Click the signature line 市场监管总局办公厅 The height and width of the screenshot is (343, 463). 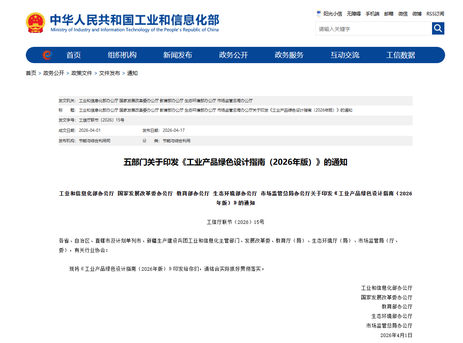pyautogui.click(x=389, y=326)
